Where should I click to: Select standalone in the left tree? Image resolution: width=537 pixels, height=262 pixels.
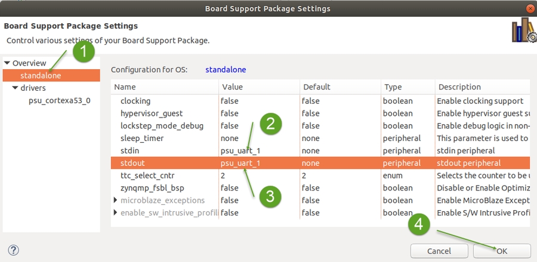click(41, 76)
